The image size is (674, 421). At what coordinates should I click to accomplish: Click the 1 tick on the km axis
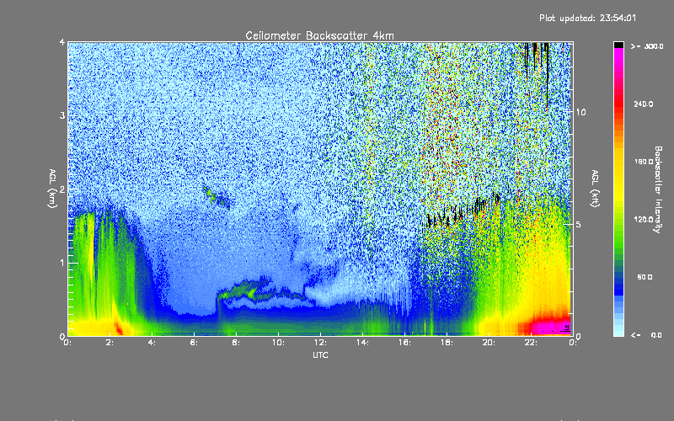62,263
